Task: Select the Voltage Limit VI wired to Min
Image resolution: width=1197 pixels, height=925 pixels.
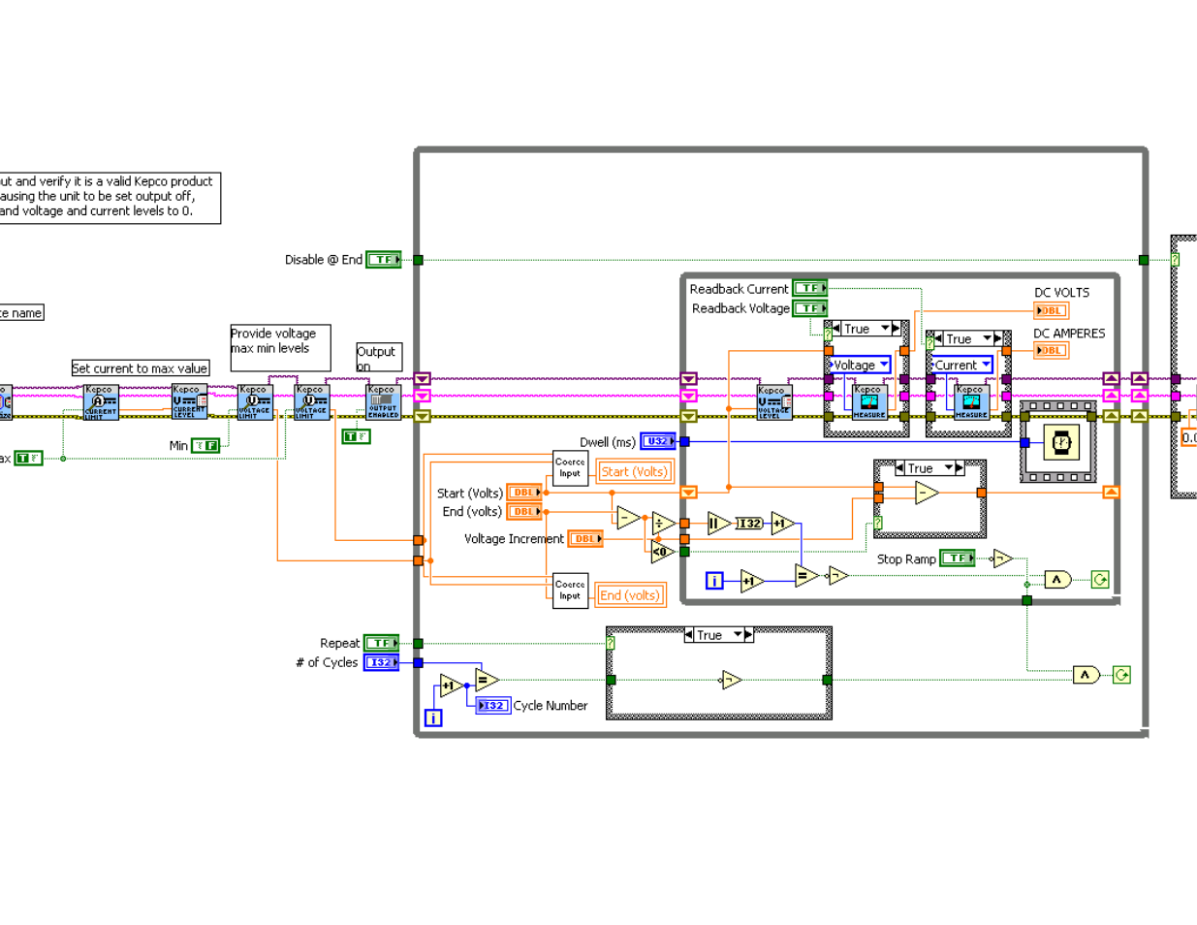Action: pos(255,402)
